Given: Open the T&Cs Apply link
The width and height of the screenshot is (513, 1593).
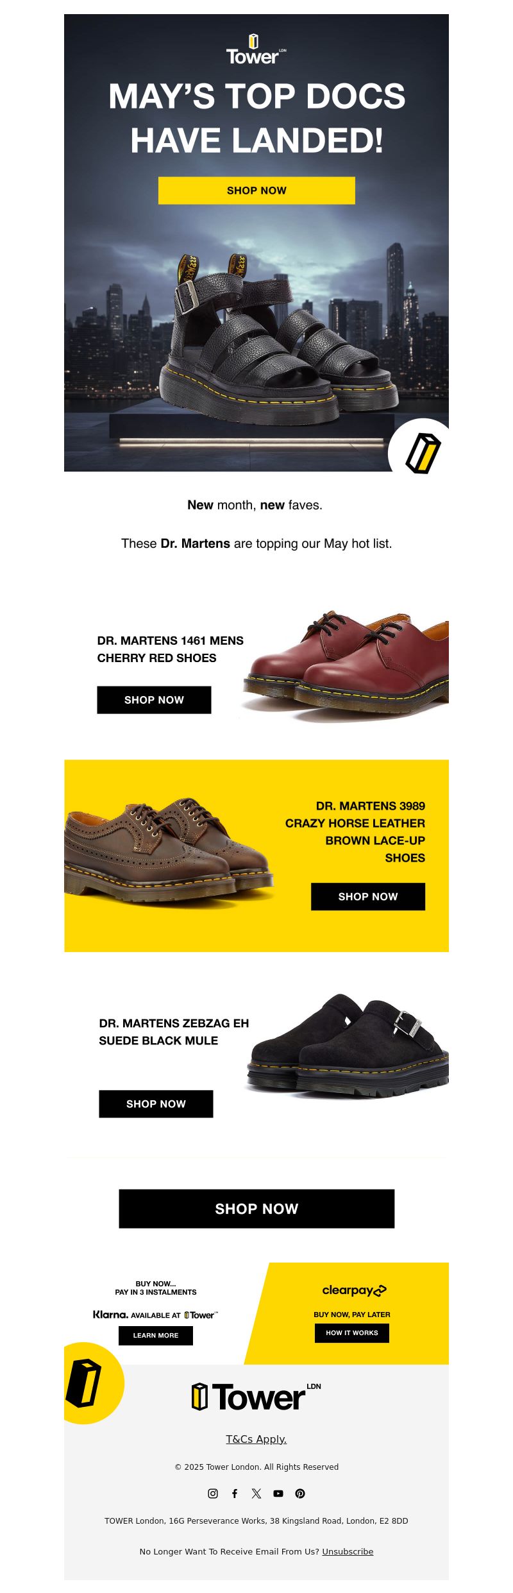Looking at the screenshot, I should [x=256, y=1439].
